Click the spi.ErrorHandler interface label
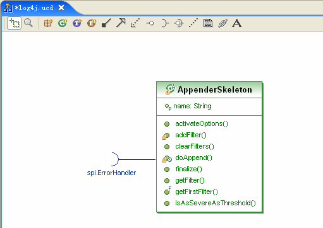The image size is (323, 228). (x=111, y=173)
